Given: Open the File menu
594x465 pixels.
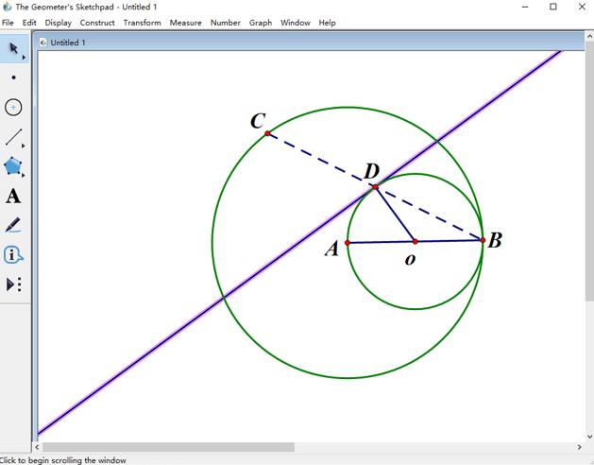Looking at the screenshot, I should click(x=8, y=23).
